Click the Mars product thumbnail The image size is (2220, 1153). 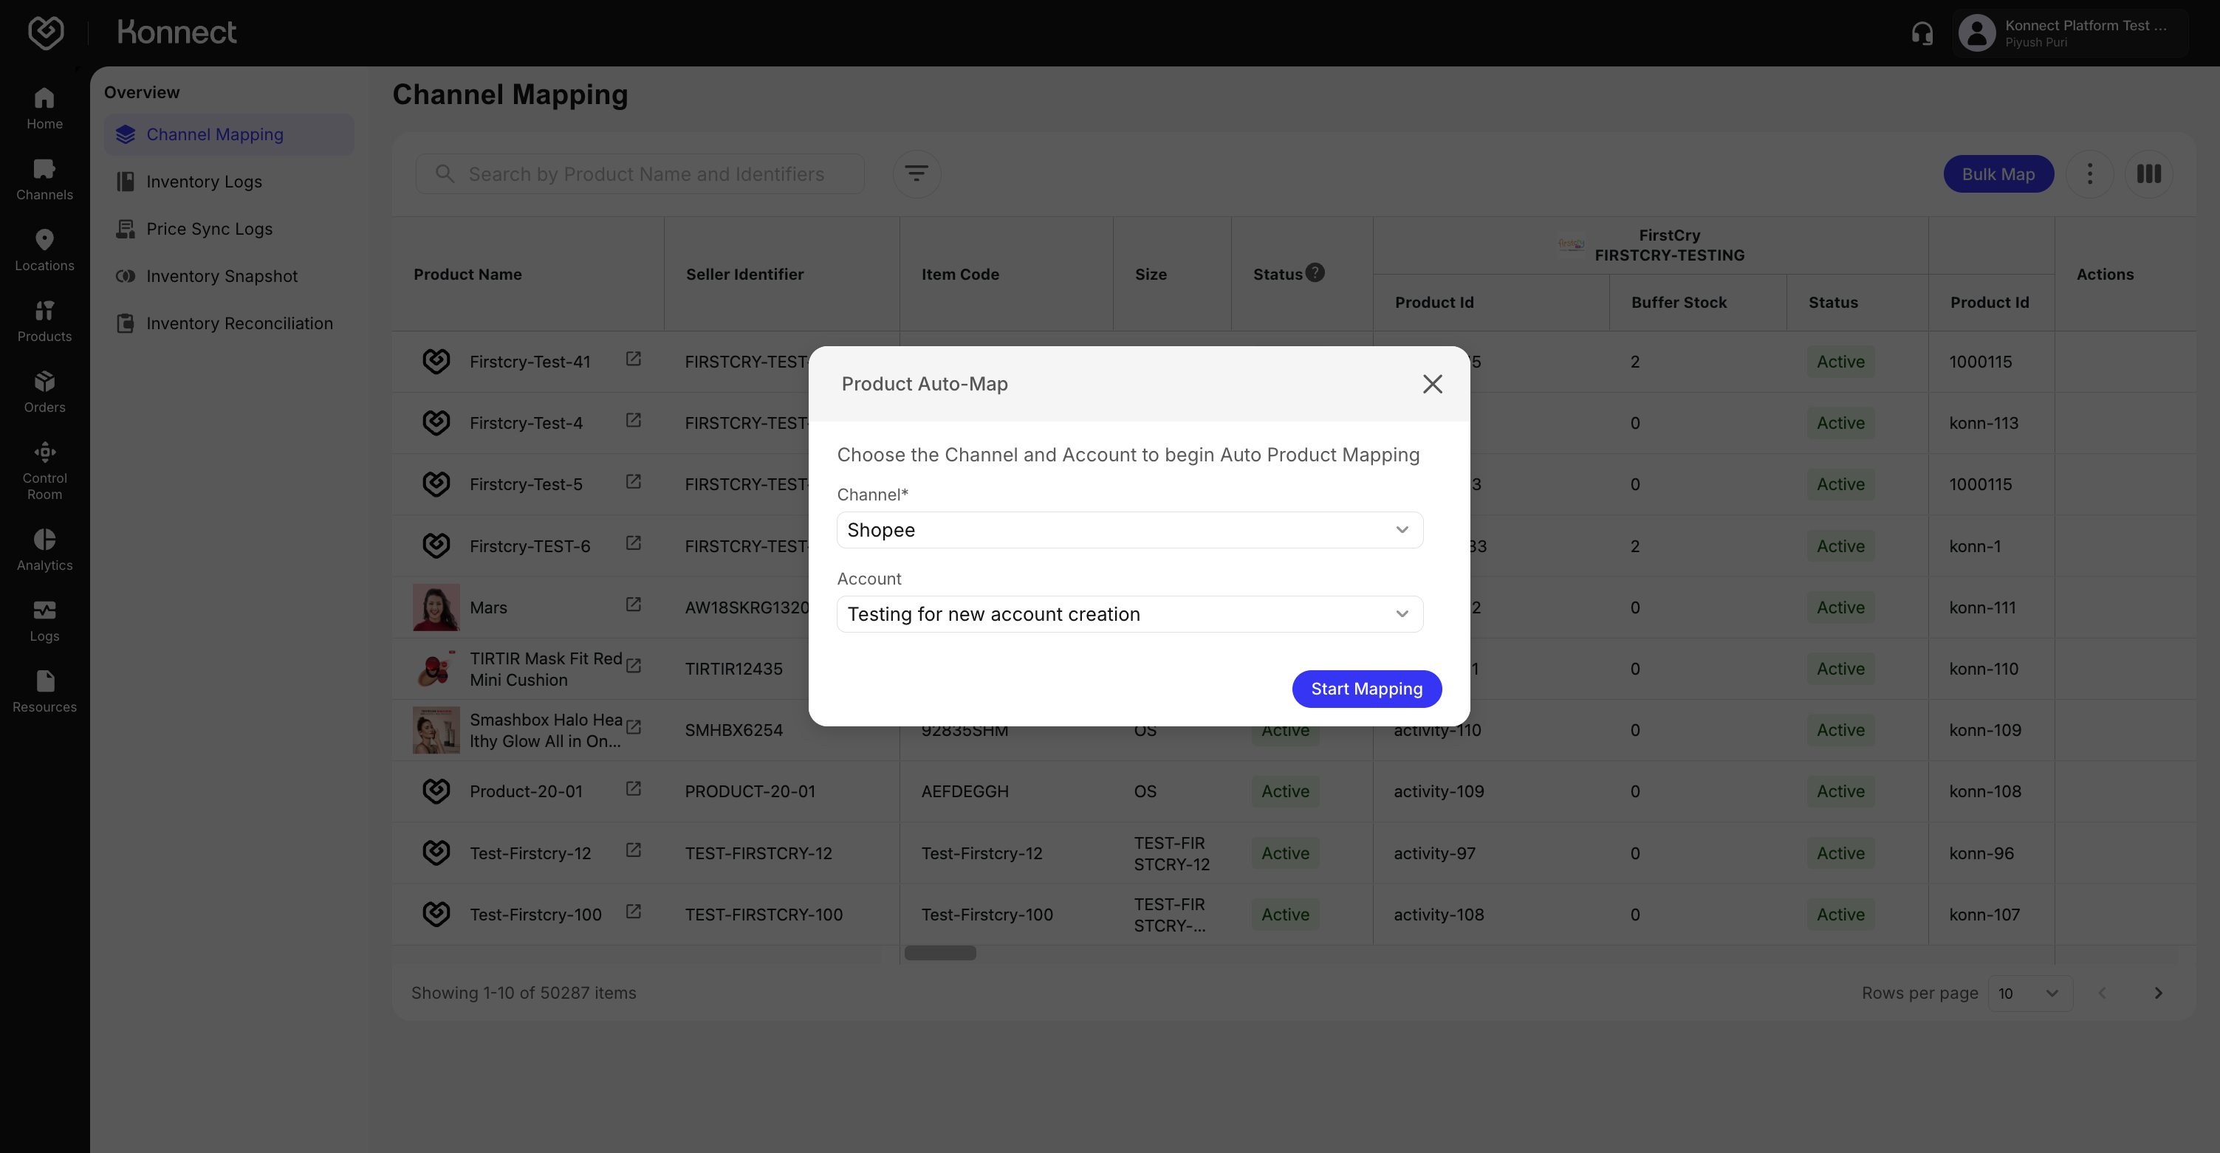tap(436, 607)
